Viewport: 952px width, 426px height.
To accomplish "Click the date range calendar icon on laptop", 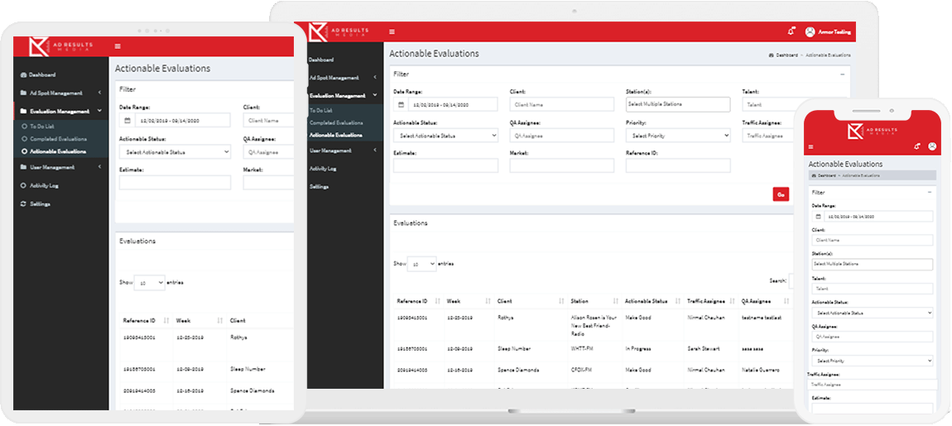I will pos(401,104).
